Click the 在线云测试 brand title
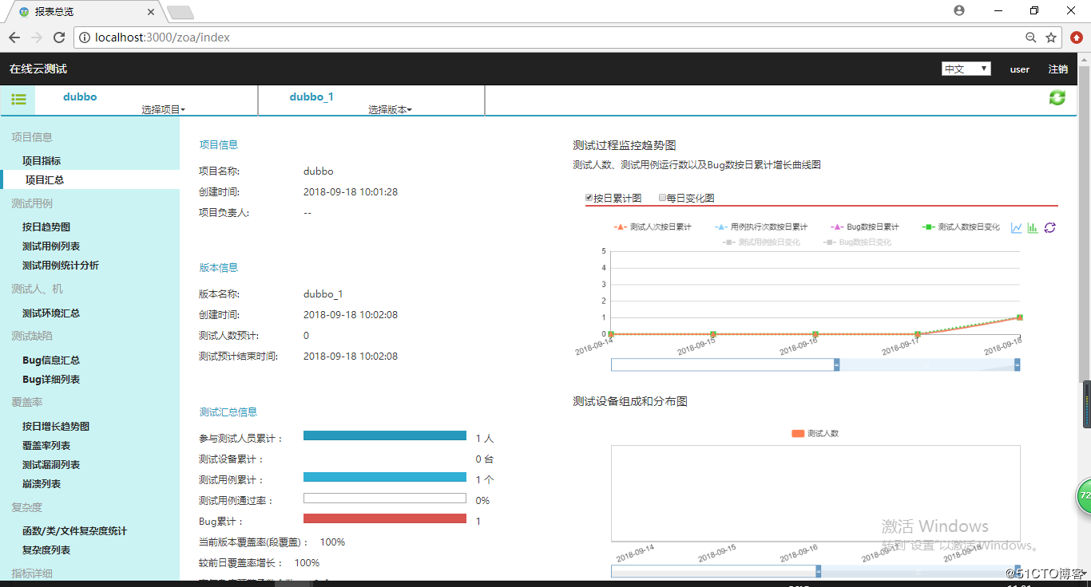Image resolution: width=1091 pixels, height=587 pixels. (38, 69)
